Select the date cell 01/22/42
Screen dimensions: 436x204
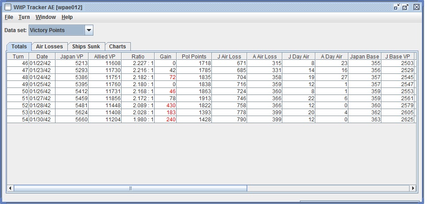tap(42, 63)
